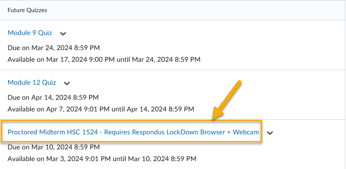
Task: Click the midterm's 'Due on Mar 10' text
Action: point(53,147)
